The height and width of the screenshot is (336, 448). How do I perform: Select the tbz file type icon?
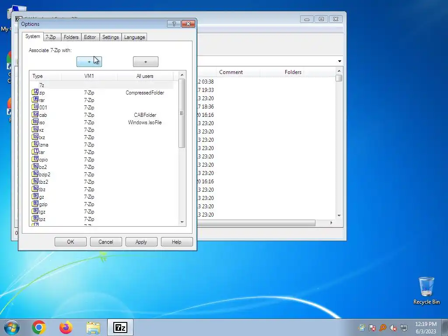click(35, 189)
